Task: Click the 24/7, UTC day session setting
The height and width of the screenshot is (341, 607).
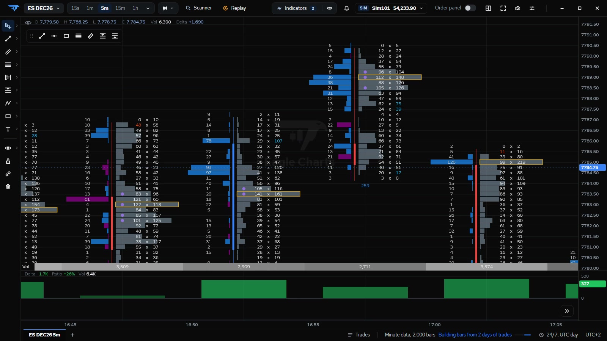Action: (x=558, y=335)
